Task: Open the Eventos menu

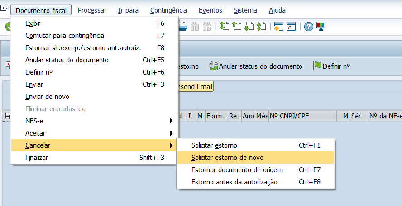Action: click(x=211, y=10)
